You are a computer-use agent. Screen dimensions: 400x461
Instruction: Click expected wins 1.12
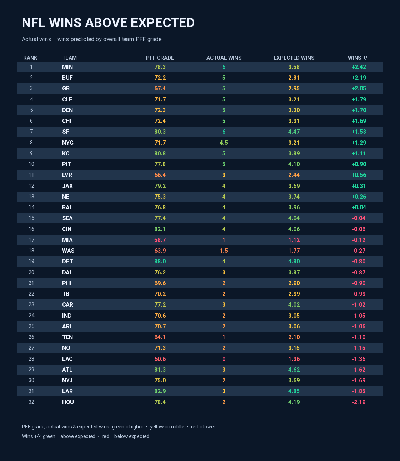[x=294, y=240]
